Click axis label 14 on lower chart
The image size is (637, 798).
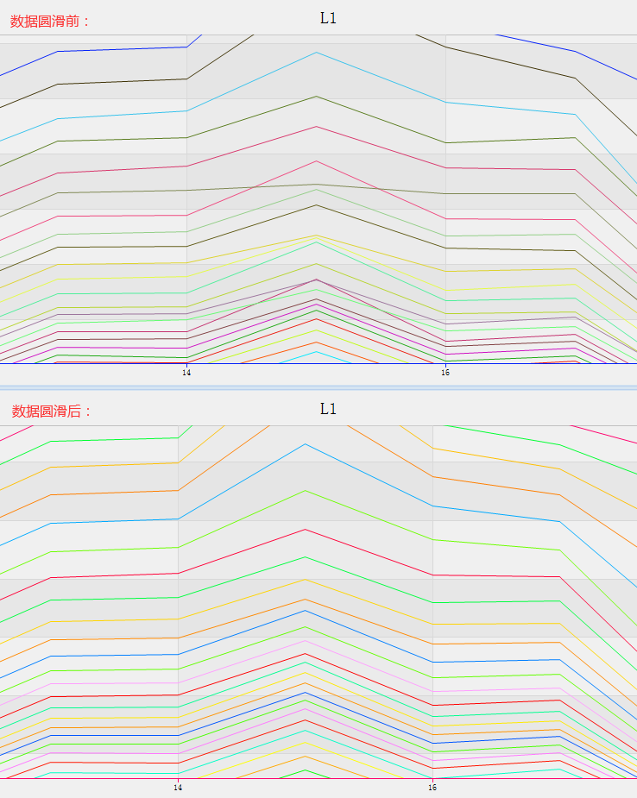tap(178, 788)
